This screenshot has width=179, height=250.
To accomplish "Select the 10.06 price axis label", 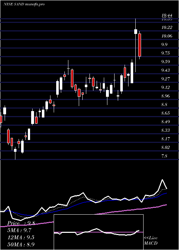I will click(x=167, y=36).
